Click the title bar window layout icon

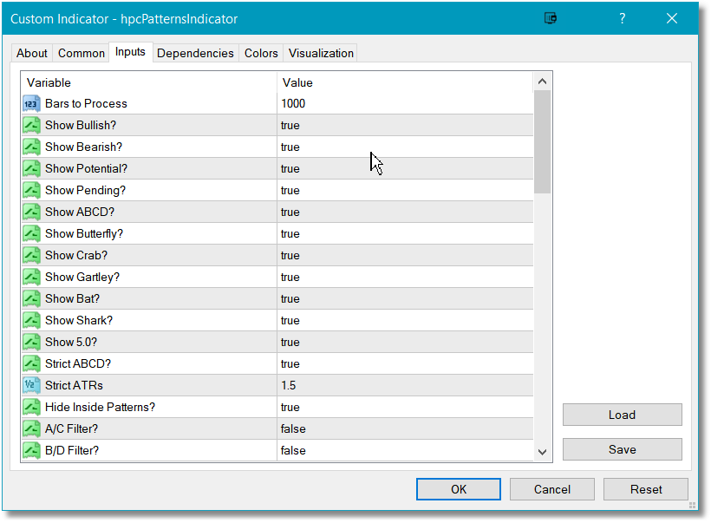pyautogui.click(x=551, y=18)
